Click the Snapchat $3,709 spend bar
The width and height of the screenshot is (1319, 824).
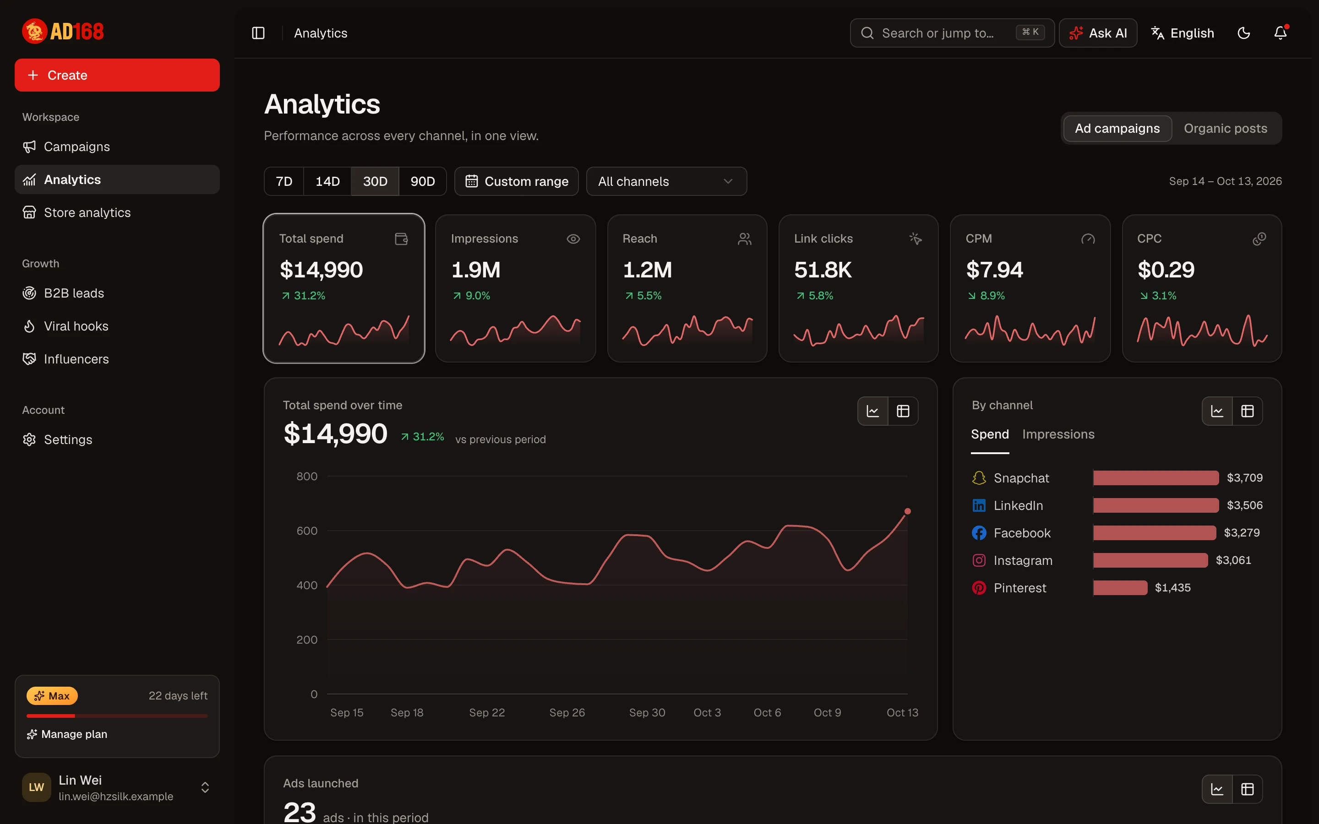pos(1156,478)
